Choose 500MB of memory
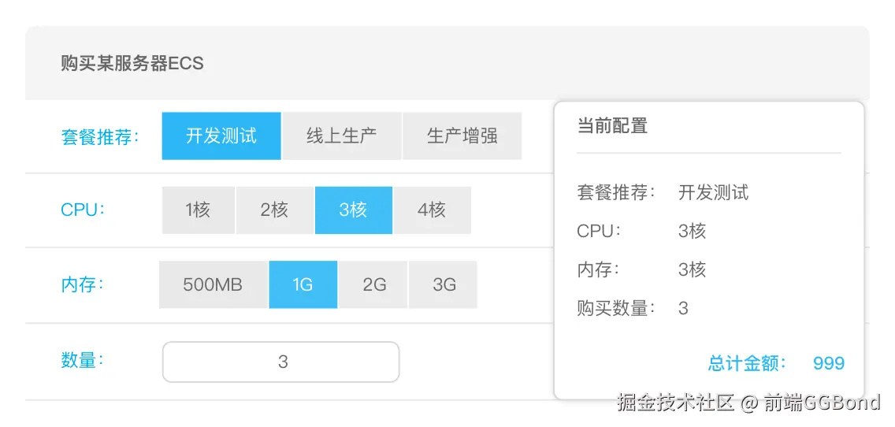The image size is (895, 427). tap(213, 284)
